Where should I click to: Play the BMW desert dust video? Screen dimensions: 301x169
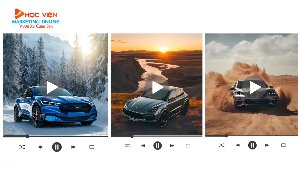tap(255, 87)
